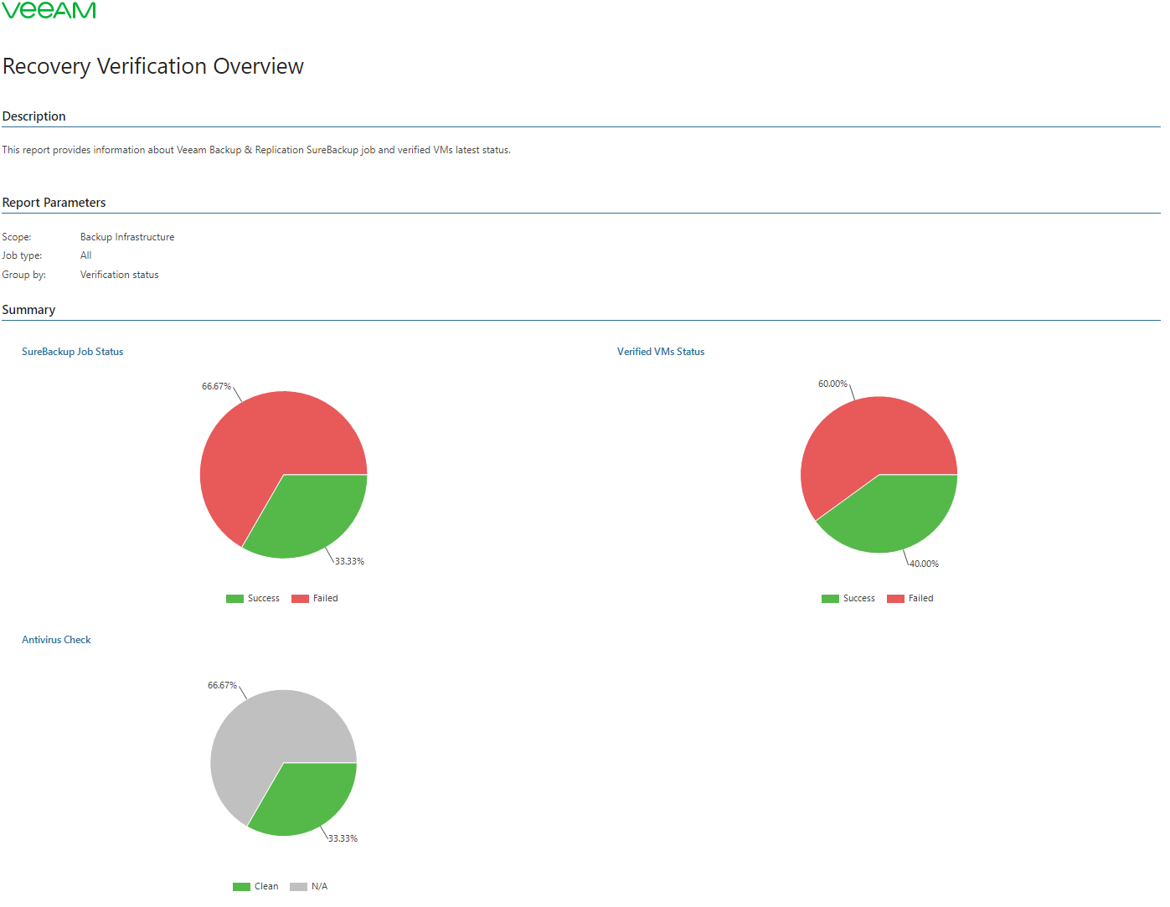Click the Verification status value

[120, 275]
